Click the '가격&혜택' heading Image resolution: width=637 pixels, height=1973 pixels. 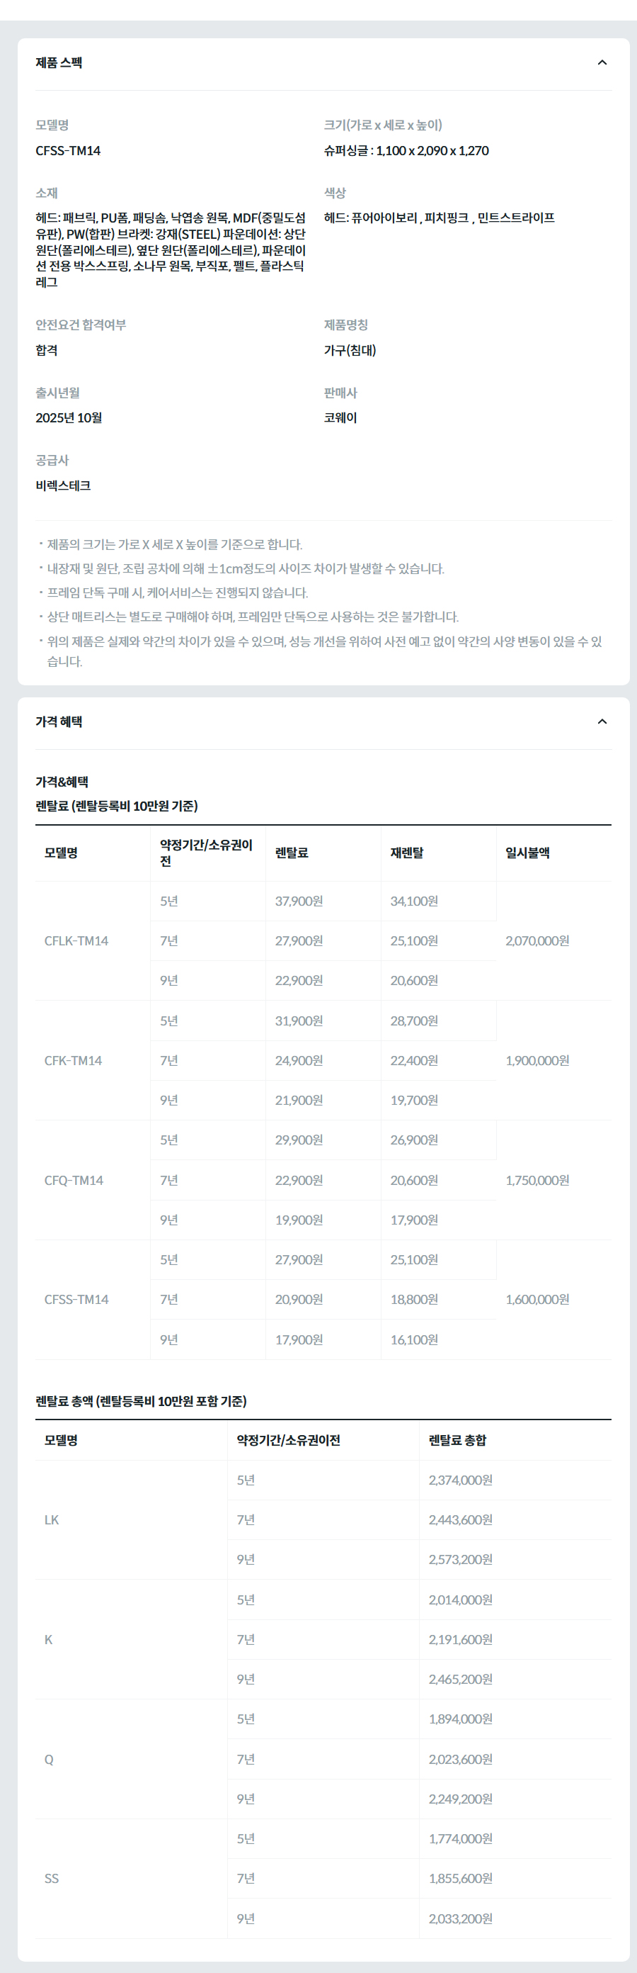coord(62,782)
